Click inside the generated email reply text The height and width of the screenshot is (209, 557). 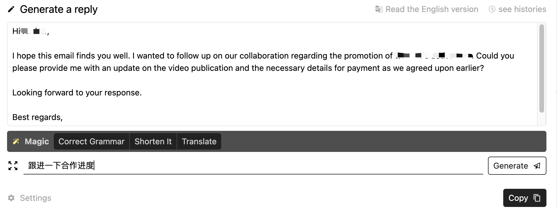(272, 74)
